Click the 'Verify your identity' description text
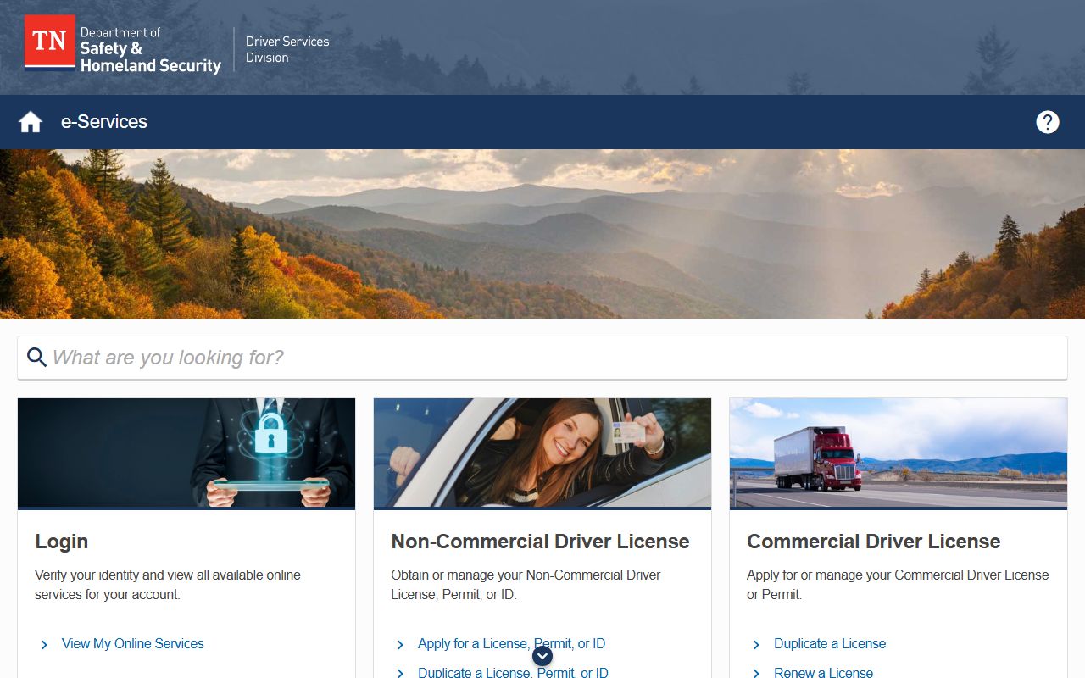Screen dimensions: 1085x678 tap(168, 585)
